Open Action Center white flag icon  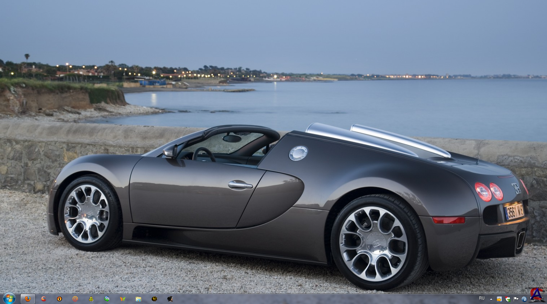516,299
